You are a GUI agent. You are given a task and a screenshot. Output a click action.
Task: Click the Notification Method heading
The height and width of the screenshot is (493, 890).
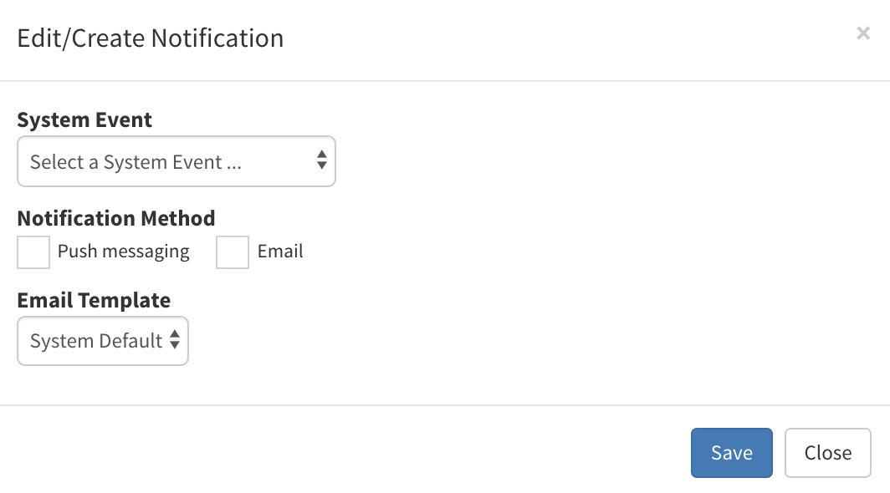tap(115, 218)
